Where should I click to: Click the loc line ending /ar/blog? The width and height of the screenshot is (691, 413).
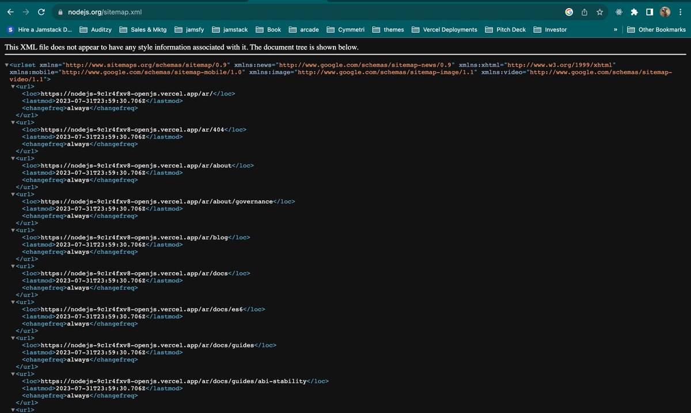[136, 238]
